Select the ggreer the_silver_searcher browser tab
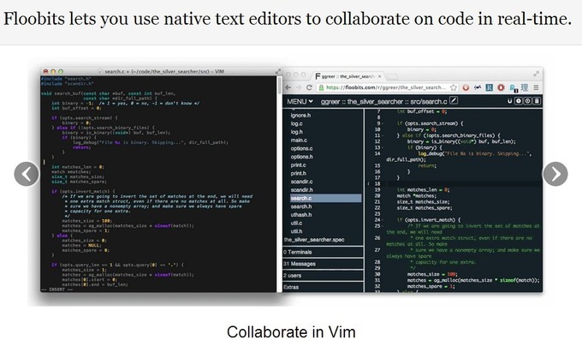The image size is (582, 340). [x=347, y=76]
